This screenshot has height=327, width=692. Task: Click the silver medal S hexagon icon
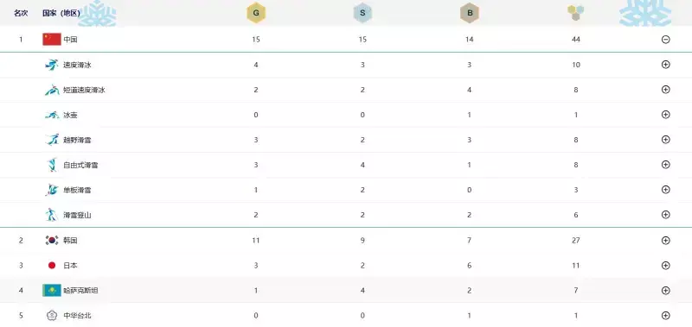[362, 13]
